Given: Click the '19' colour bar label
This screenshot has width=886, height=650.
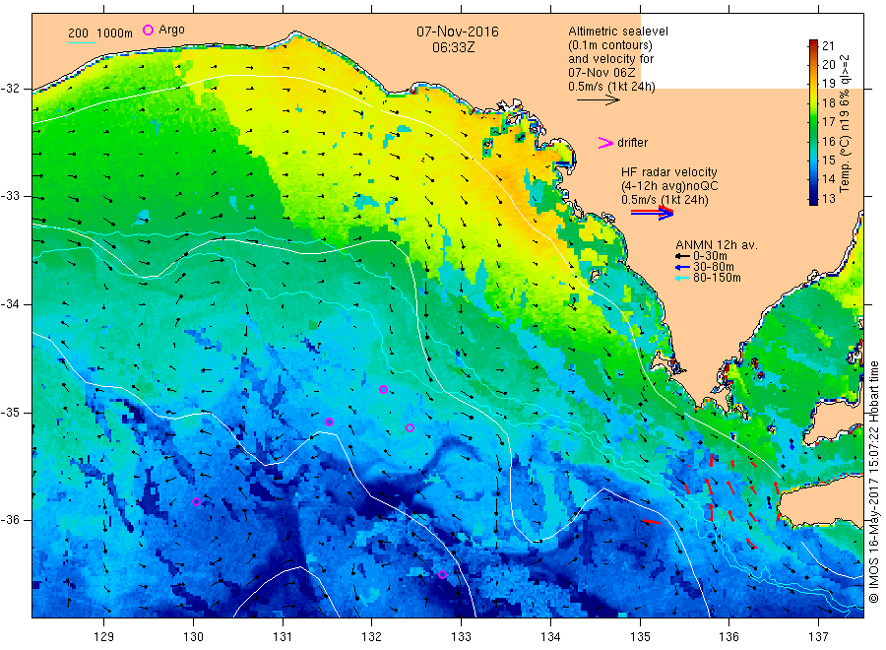Looking at the screenshot, I should coord(828,84).
